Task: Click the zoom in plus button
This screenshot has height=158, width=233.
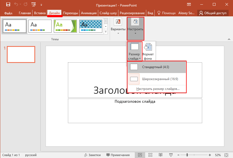Action: 210,155
